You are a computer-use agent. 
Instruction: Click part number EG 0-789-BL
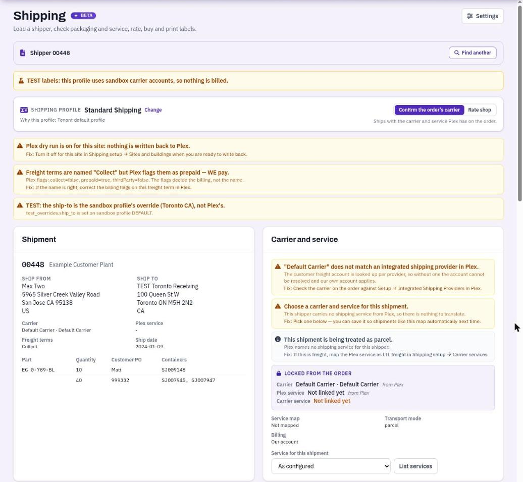pyautogui.click(x=38, y=369)
